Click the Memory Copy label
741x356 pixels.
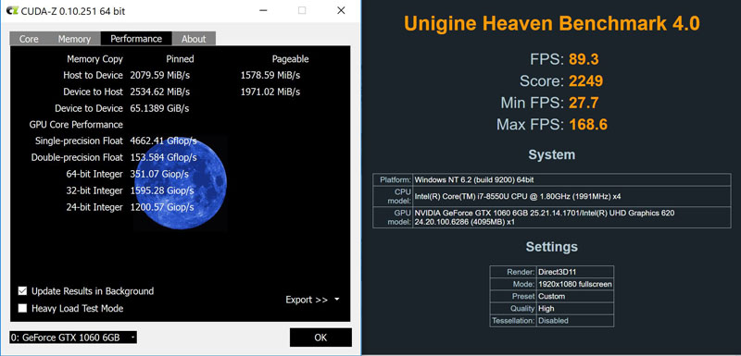pos(95,59)
